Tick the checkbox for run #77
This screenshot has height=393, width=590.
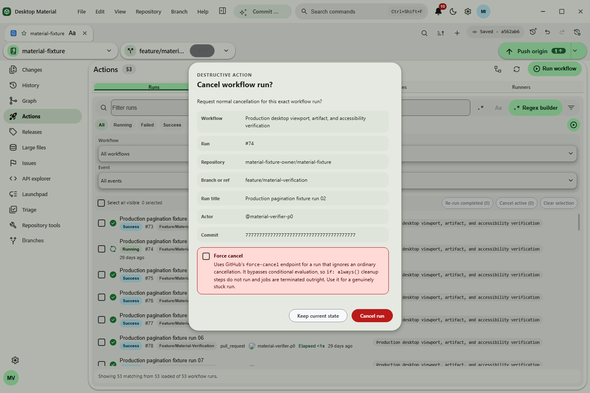coord(102,320)
